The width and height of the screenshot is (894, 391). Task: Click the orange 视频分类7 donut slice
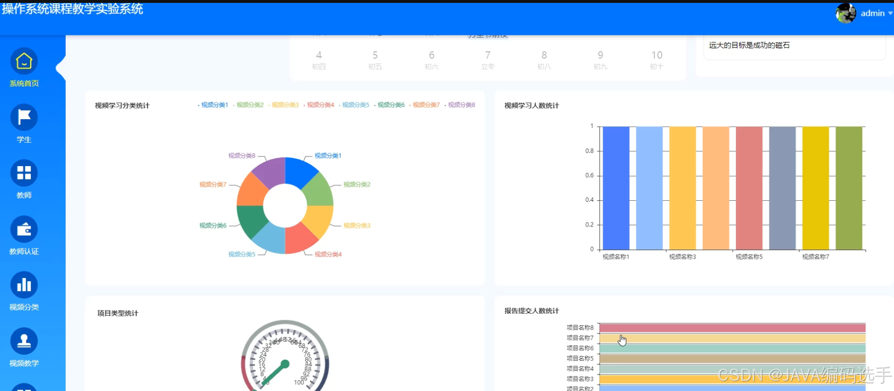(x=251, y=192)
